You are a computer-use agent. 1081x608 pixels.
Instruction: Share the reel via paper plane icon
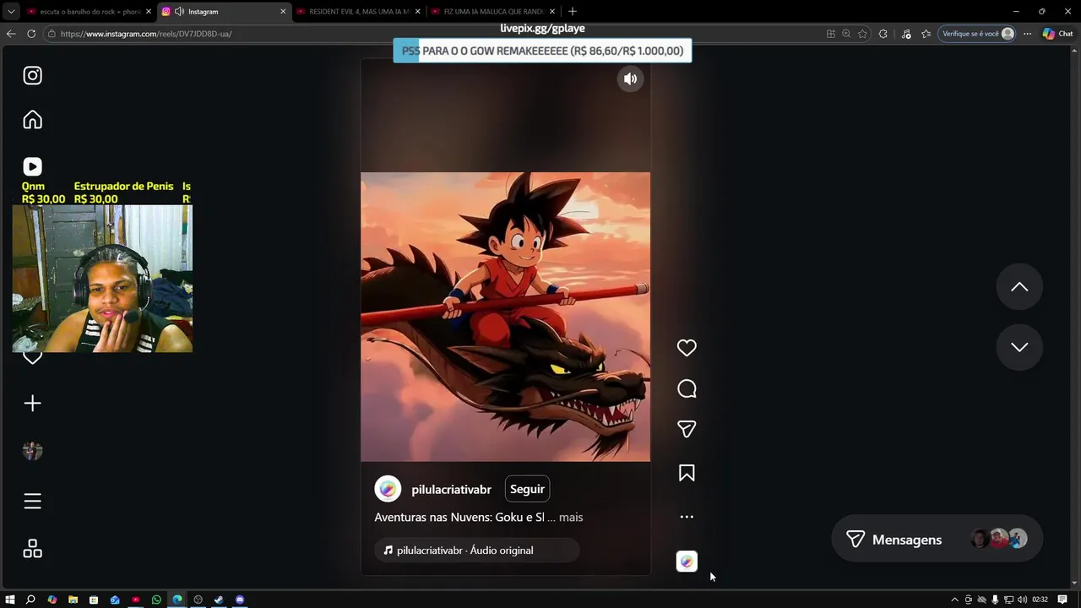[x=687, y=429]
